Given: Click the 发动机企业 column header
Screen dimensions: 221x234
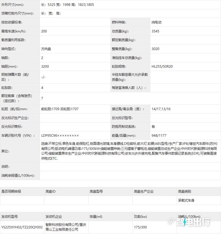Looking at the screenshot, I should (x=54, y=217).
